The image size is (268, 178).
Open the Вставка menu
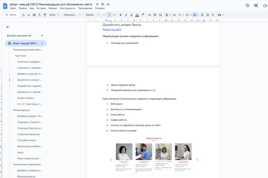tap(41, 8)
